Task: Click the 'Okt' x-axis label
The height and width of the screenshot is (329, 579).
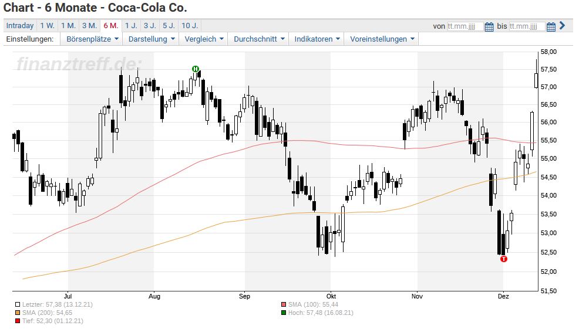Action: click(331, 296)
